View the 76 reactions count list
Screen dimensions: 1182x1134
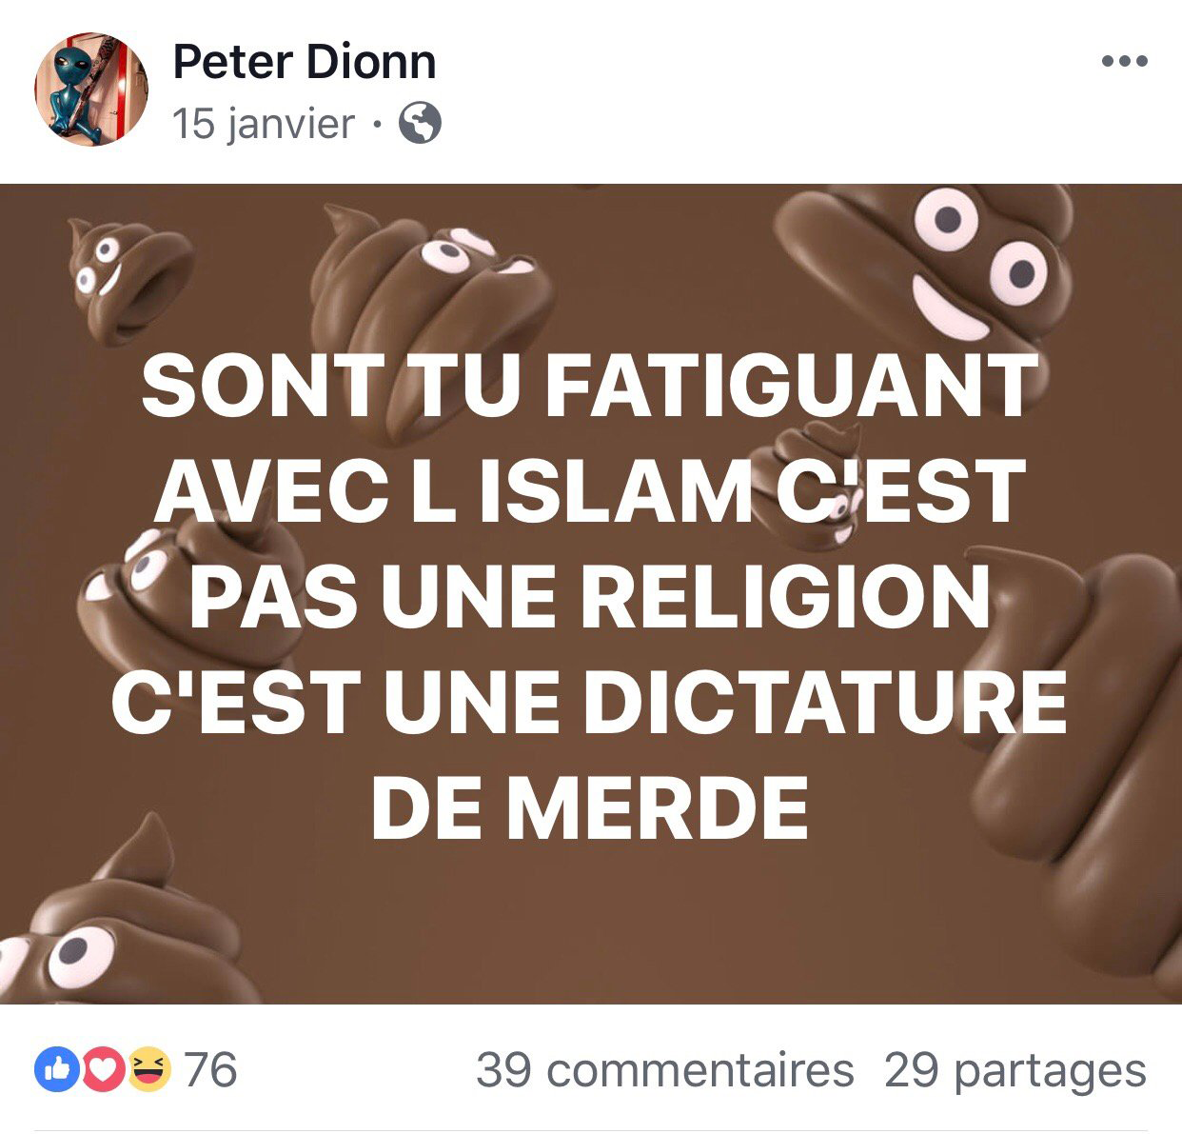pyautogui.click(x=210, y=1069)
